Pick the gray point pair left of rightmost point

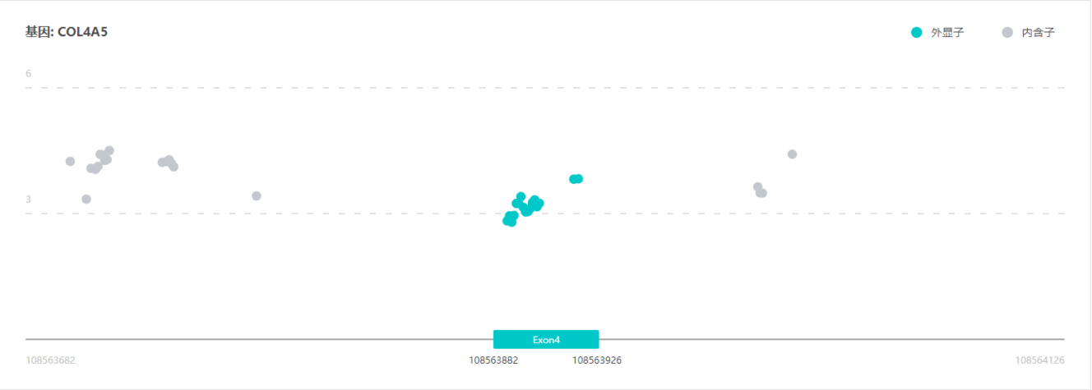[760, 190]
